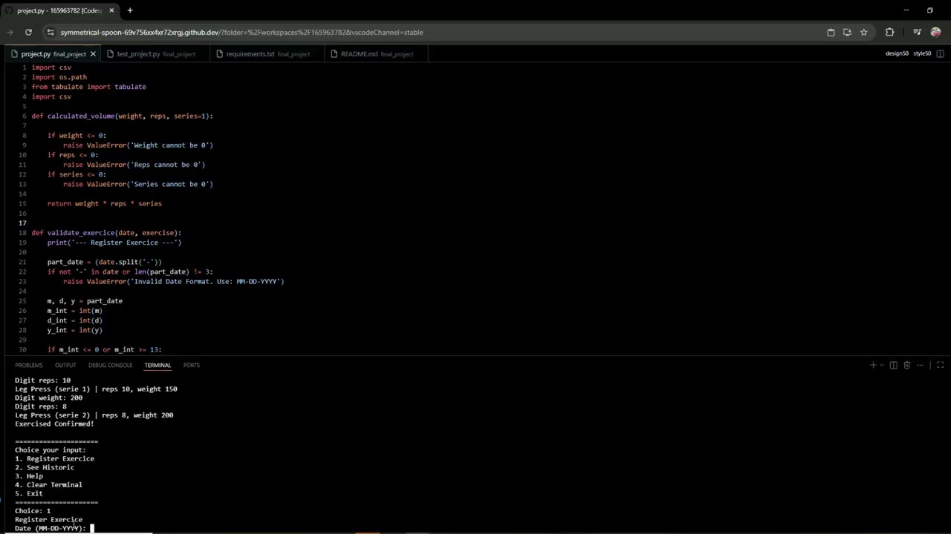Click line number 17 in the gutter
The height and width of the screenshot is (534, 951).
(x=23, y=222)
